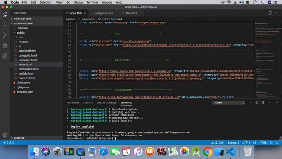Launch Siri from the Dock
This screenshot has width=282, height=159.
[46, 151]
